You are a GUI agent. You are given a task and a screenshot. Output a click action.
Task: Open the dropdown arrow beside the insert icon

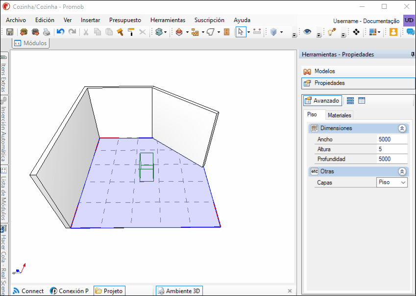click(x=187, y=32)
